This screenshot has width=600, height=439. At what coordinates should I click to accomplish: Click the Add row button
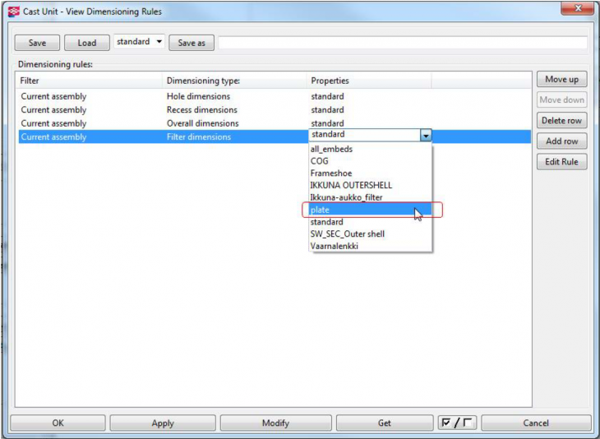(x=561, y=141)
